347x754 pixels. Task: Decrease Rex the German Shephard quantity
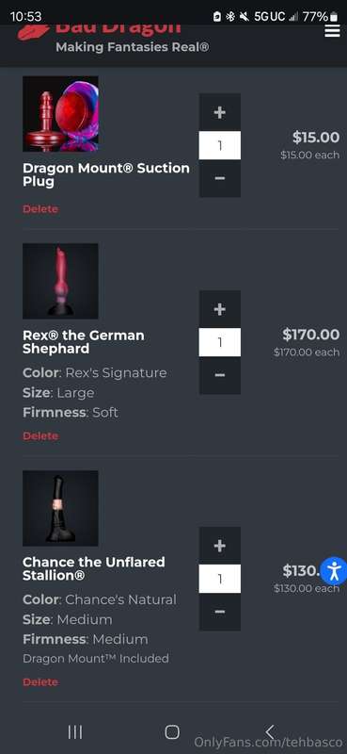(220, 375)
